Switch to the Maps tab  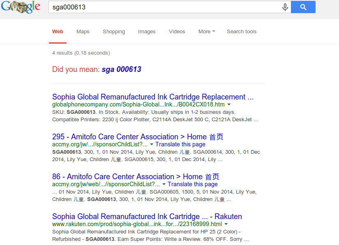click(83, 32)
